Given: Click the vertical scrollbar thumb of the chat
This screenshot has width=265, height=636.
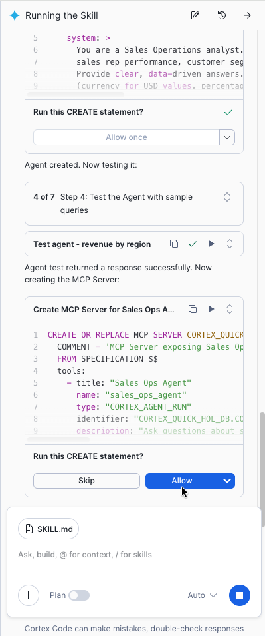Looking at the screenshot, I should point(262,470).
